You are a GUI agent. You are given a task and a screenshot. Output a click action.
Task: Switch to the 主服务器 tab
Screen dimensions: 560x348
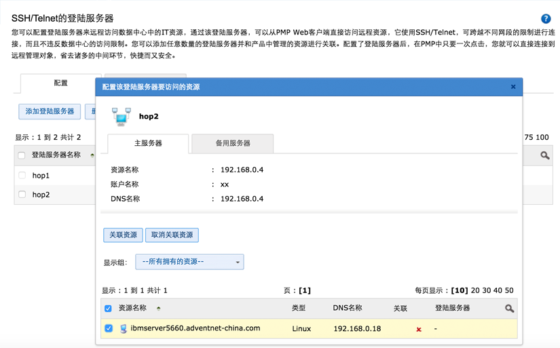pos(148,144)
